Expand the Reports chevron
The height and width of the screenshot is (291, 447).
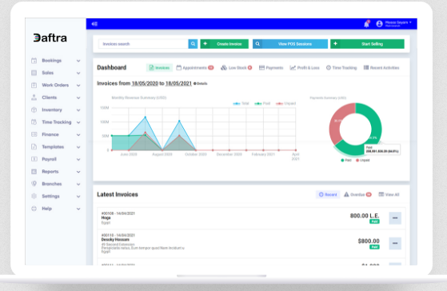[78, 172]
